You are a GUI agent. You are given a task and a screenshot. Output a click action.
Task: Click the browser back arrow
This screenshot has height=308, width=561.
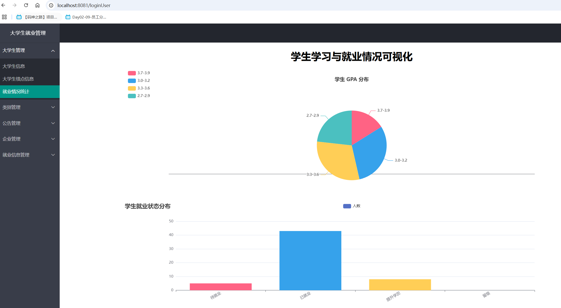click(x=3, y=5)
